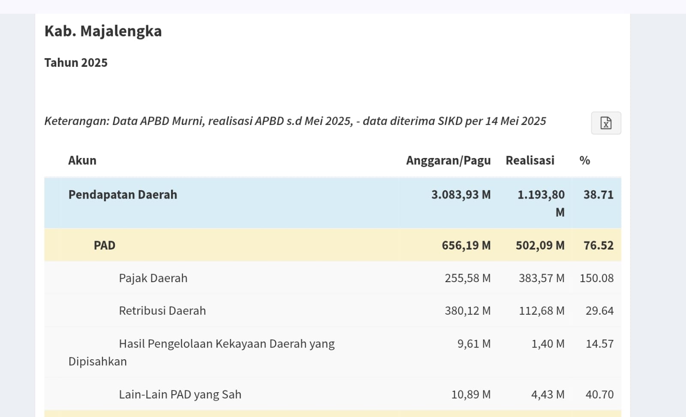The width and height of the screenshot is (686, 417).
Task: Click the Kab. Majalengka page title
Action: 103,31
